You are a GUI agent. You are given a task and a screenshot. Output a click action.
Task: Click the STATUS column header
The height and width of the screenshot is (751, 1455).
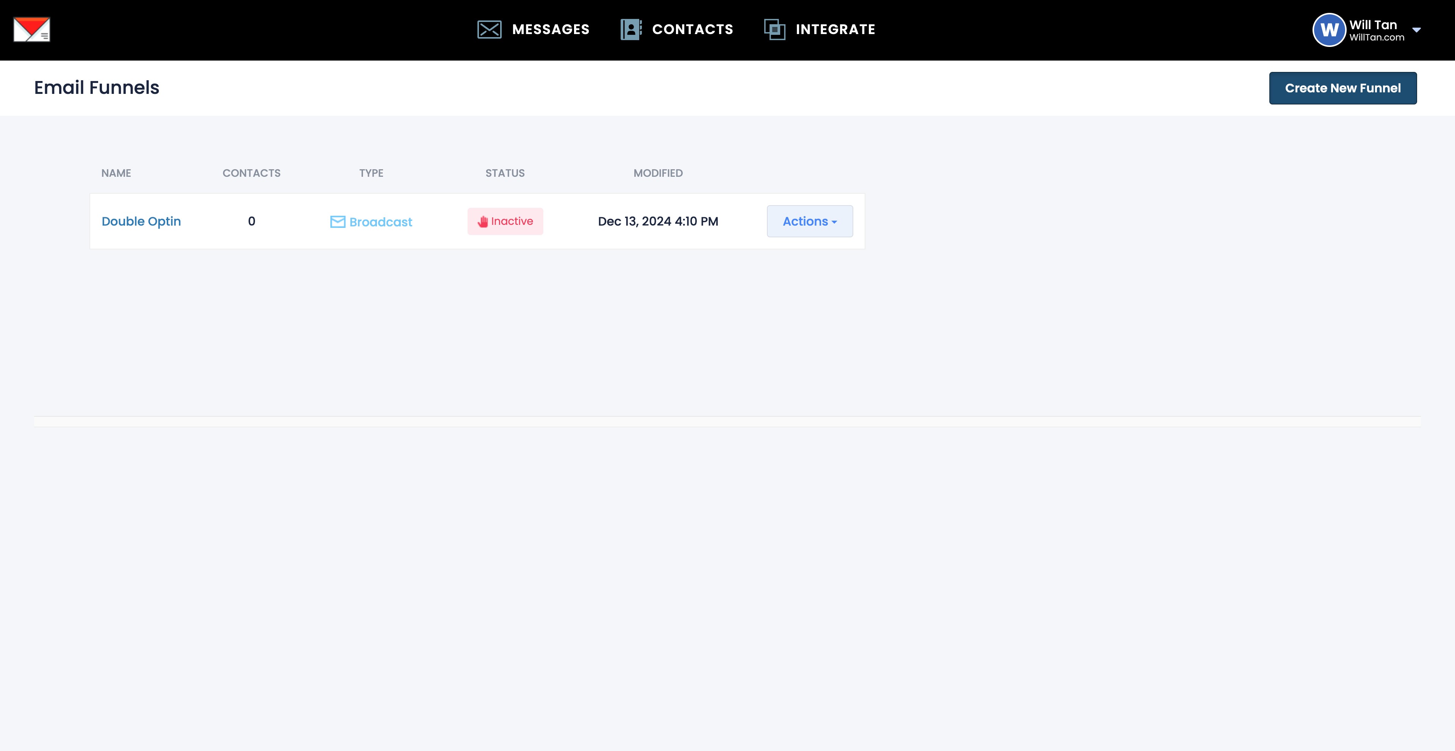505,173
